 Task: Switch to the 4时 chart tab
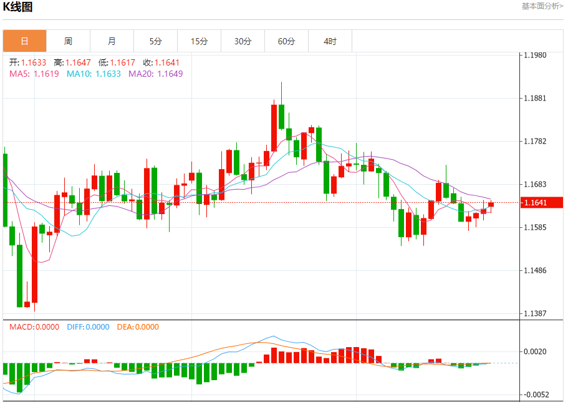(x=330, y=41)
